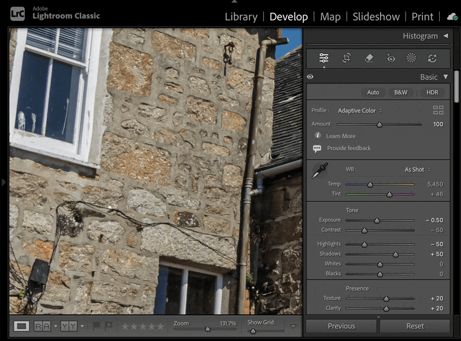Collapse the Basic panel triangle
Screen dimensions: 461x341
[x=445, y=77]
